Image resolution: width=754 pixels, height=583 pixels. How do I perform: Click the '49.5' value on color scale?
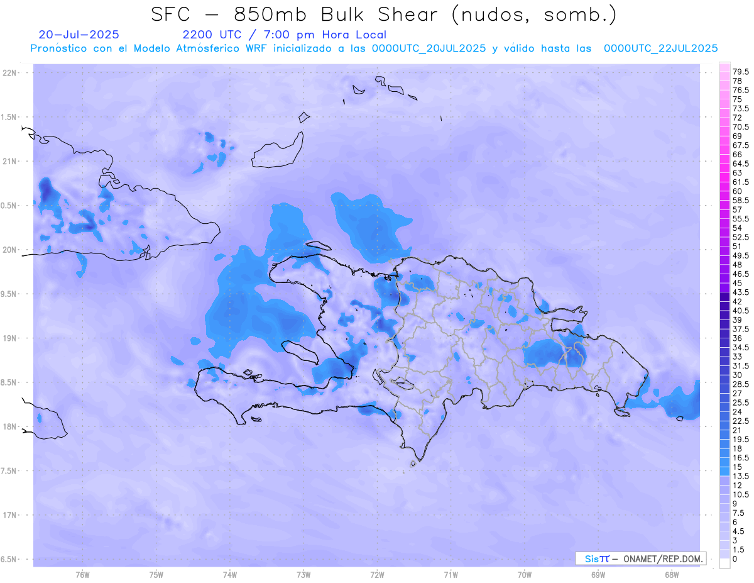[x=740, y=255]
